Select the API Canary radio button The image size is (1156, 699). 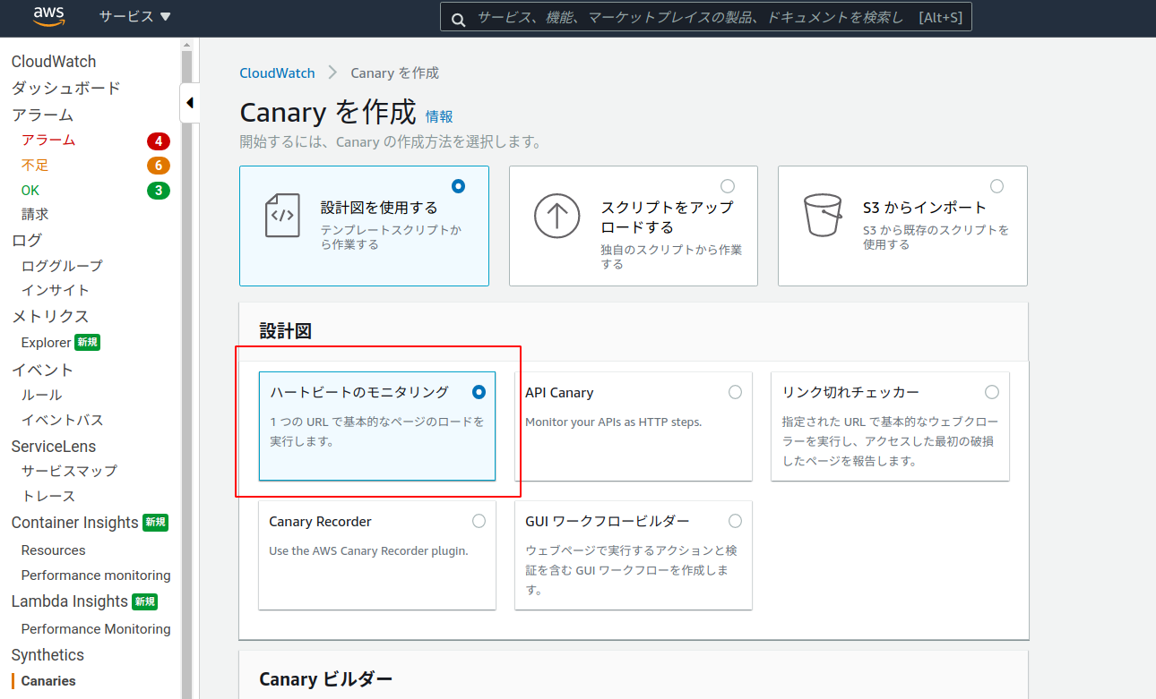[x=735, y=392]
